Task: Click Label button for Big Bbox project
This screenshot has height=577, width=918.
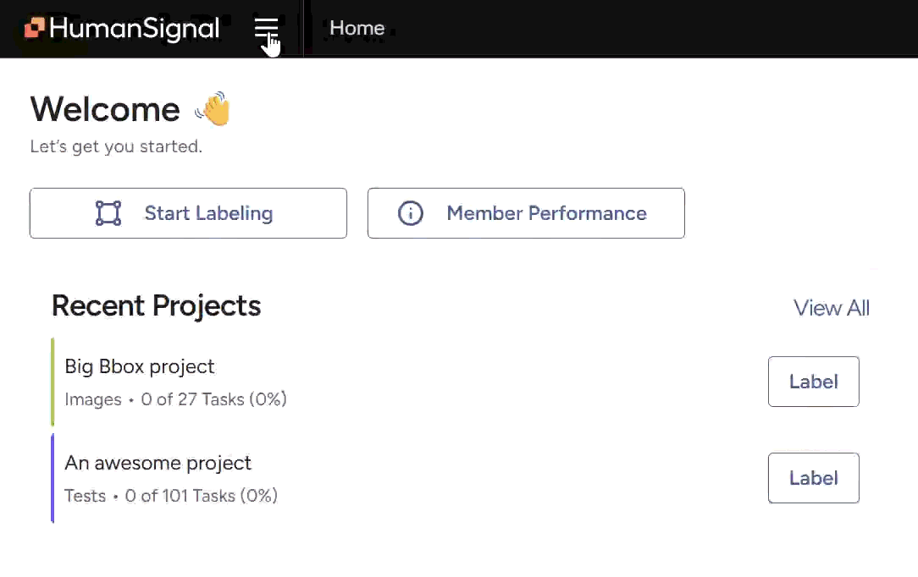Action: pos(813,382)
